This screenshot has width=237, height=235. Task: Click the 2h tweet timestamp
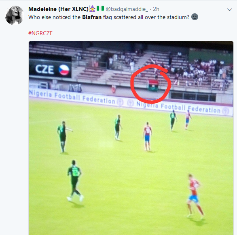(156, 9)
